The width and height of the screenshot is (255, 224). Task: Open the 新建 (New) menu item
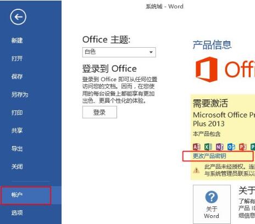coord(17,41)
